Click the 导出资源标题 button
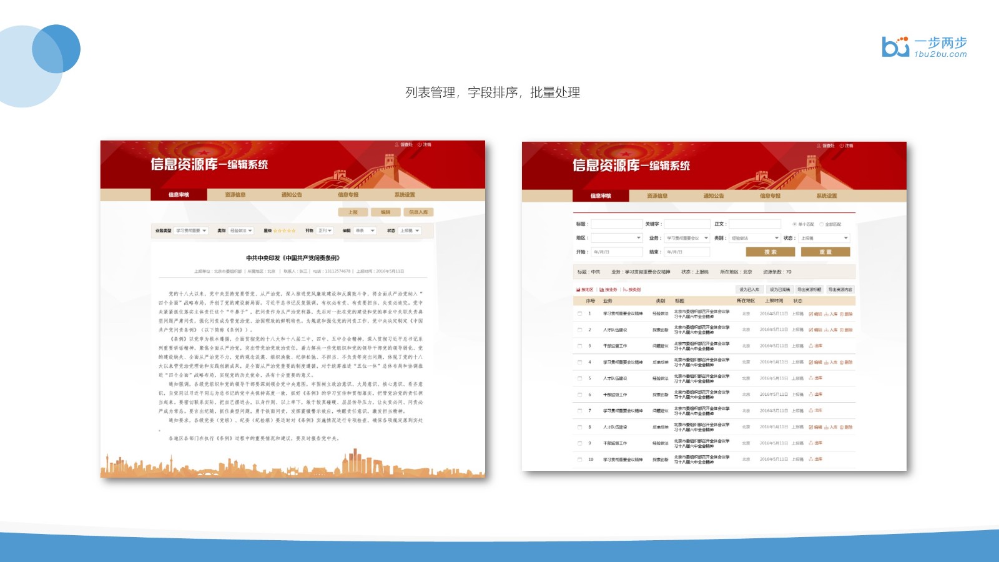The image size is (999, 562). (x=810, y=290)
